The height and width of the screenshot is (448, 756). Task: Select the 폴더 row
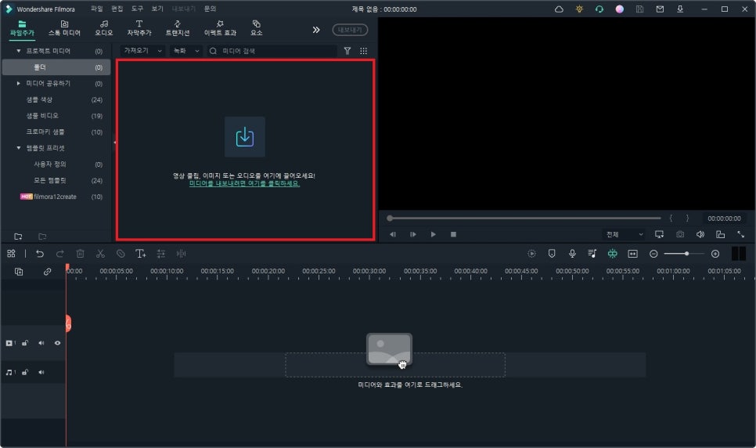56,67
